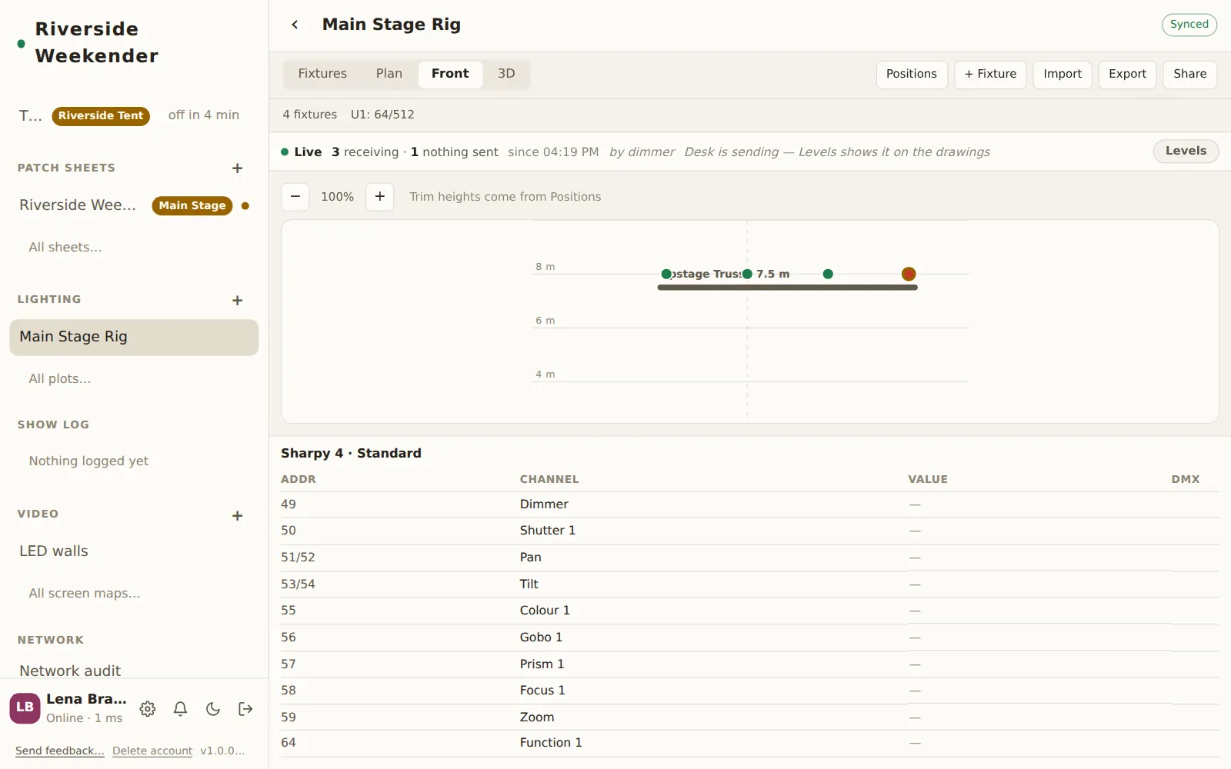Show All plots list
This screenshot has height=769, width=1231.
tap(60, 379)
